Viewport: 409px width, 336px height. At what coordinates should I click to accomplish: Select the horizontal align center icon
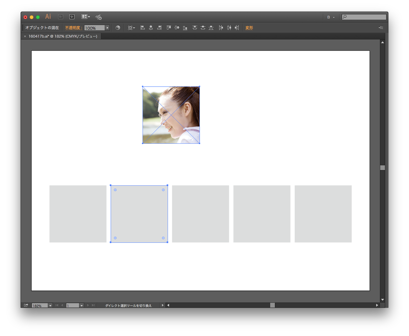(x=151, y=28)
